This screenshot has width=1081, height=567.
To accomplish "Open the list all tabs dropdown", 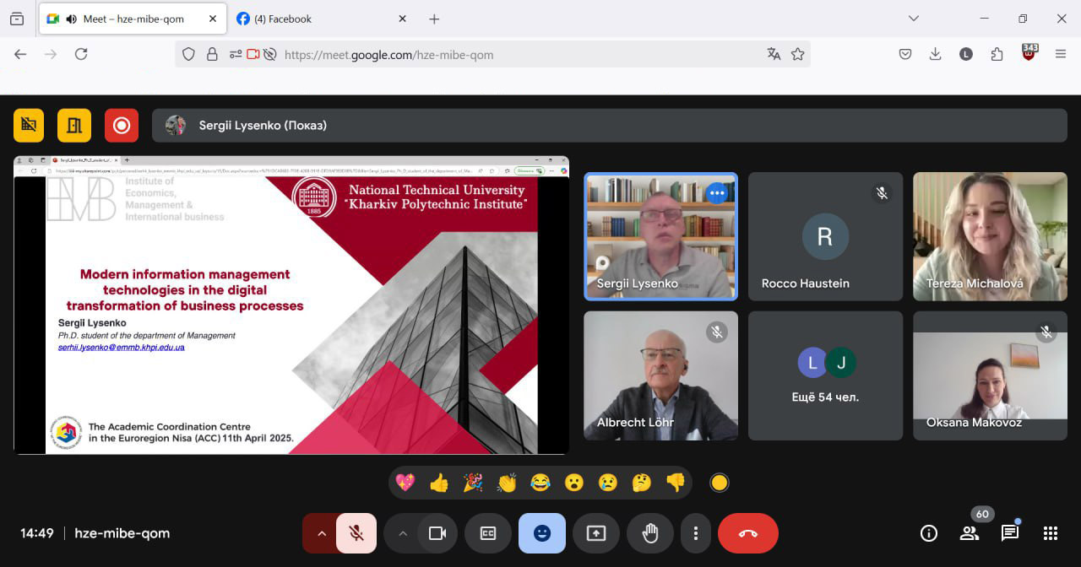I will pos(913,19).
